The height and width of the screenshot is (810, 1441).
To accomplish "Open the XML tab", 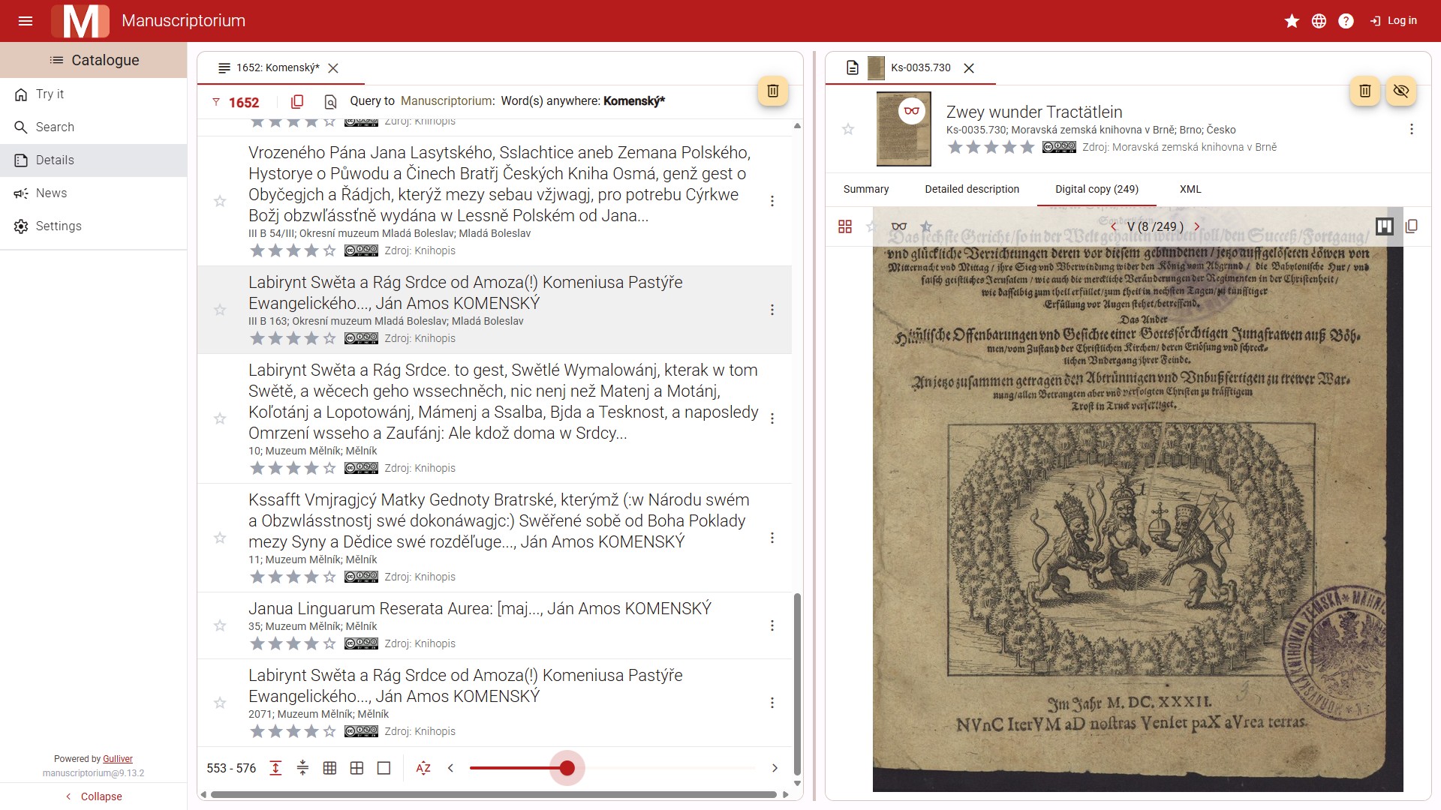I will [x=1190, y=189].
